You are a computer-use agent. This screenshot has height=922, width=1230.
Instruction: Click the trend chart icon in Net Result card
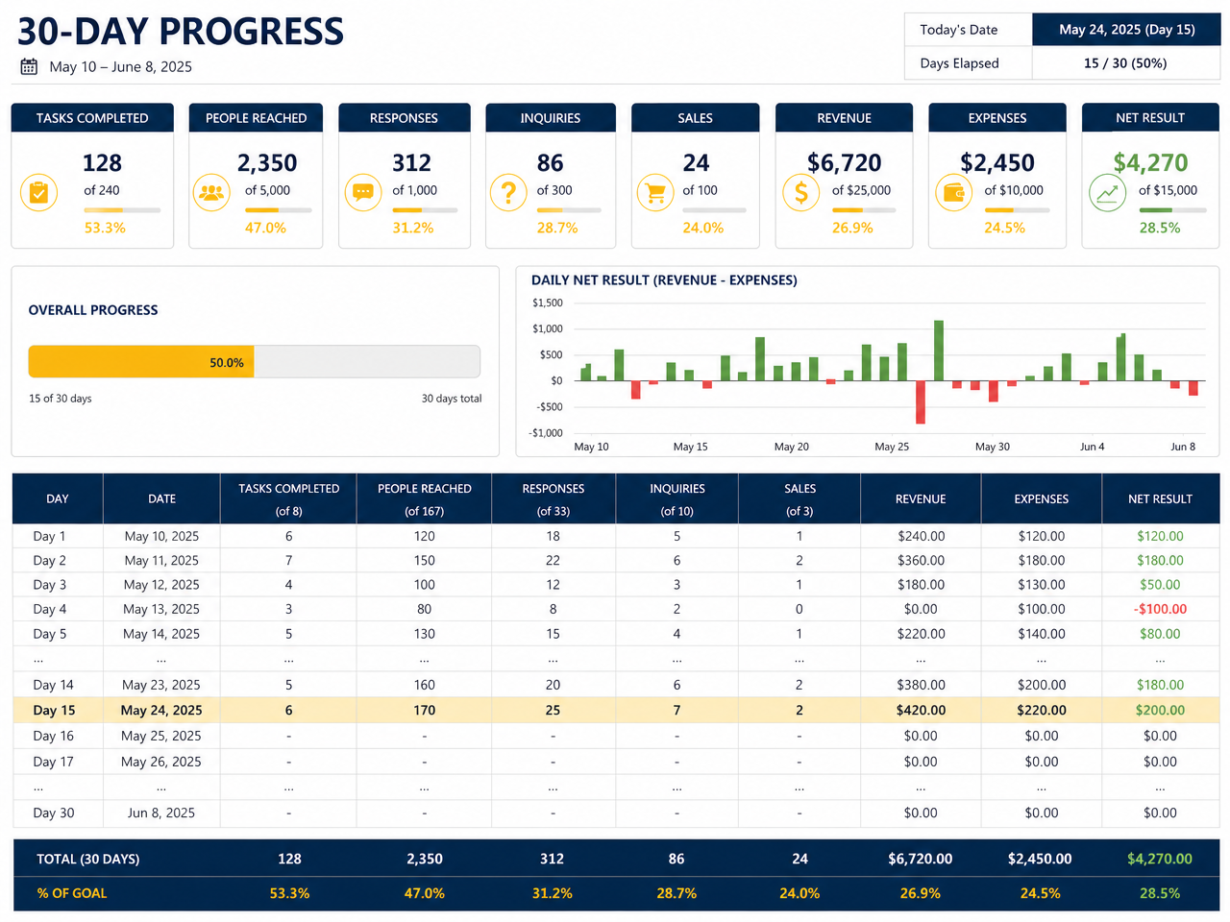[1107, 193]
